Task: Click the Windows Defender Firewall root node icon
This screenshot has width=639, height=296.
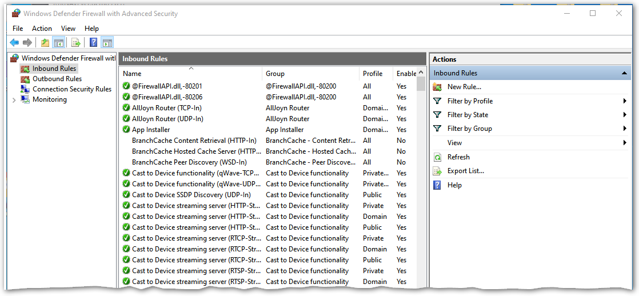Action: (15, 58)
